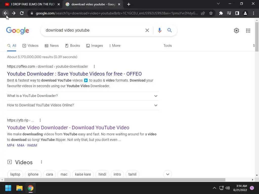Image resolution: width=259 pixels, height=194 pixels.
Task: Open a new tab with plus button
Action: (x=129, y=5)
